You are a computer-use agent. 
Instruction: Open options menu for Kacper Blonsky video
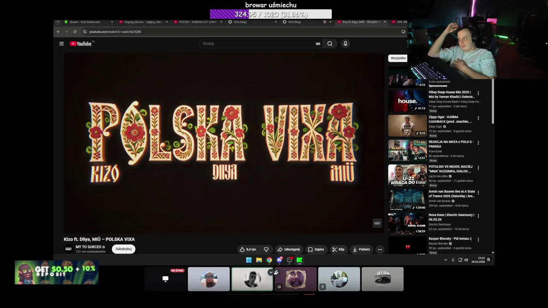click(x=478, y=240)
